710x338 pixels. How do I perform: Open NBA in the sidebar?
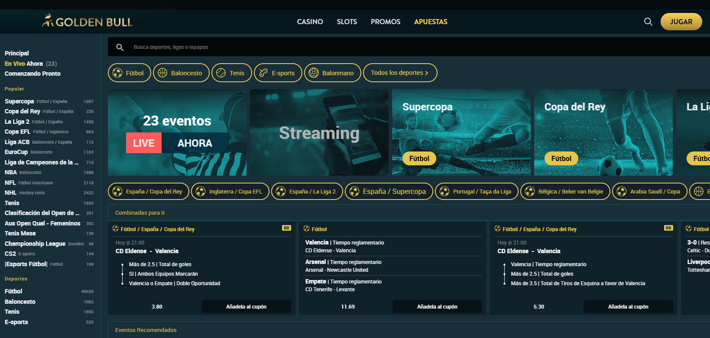pos(49,172)
